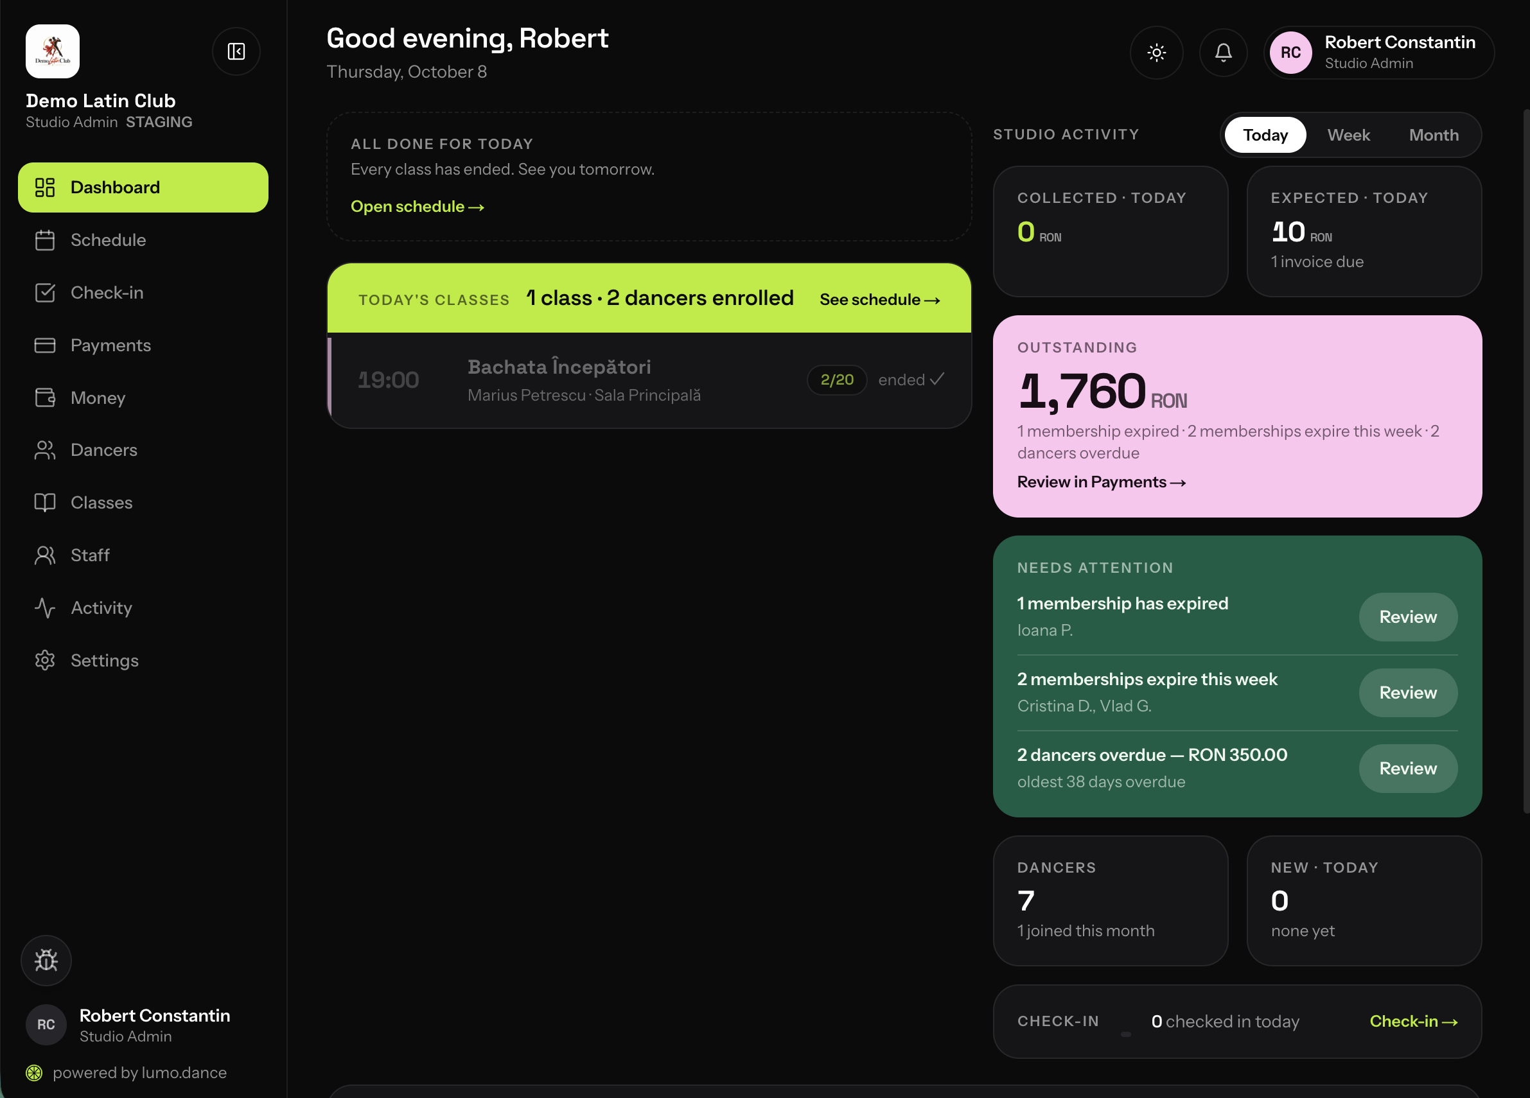Click 'Good evening, Robert' heading
The image size is (1530, 1098).
[x=468, y=39]
